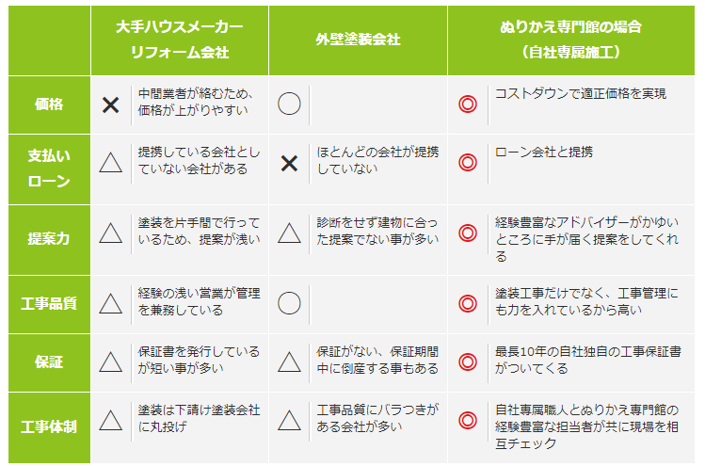
Task: Select the 外壁塗装会社 column header
Action: pos(358,40)
